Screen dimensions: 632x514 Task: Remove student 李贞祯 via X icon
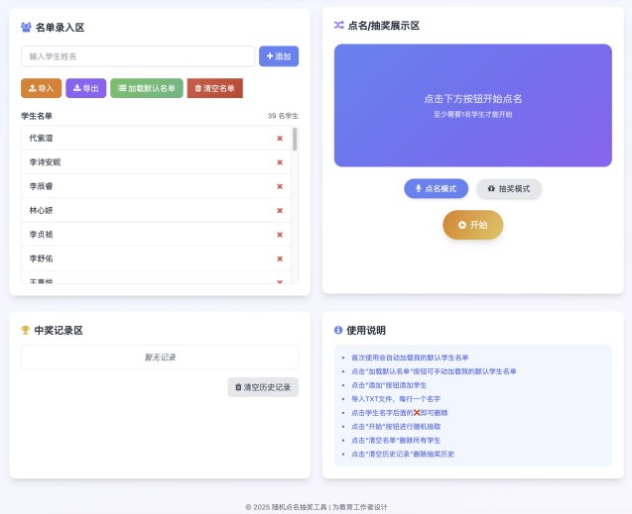point(280,235)
